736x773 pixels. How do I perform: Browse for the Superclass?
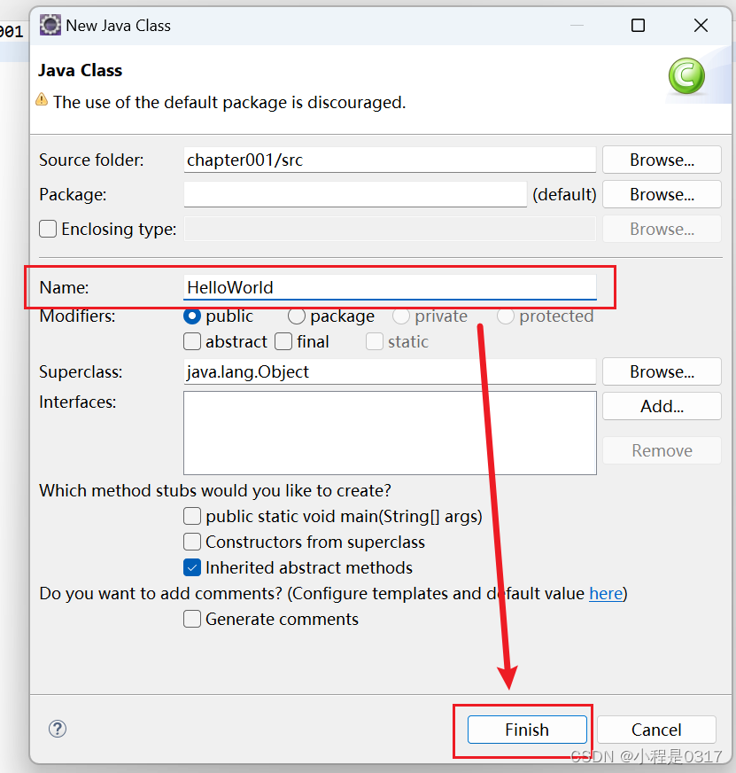point(662,371)
